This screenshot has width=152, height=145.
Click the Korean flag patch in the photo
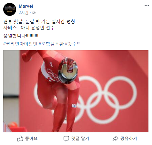coord(74,106)
